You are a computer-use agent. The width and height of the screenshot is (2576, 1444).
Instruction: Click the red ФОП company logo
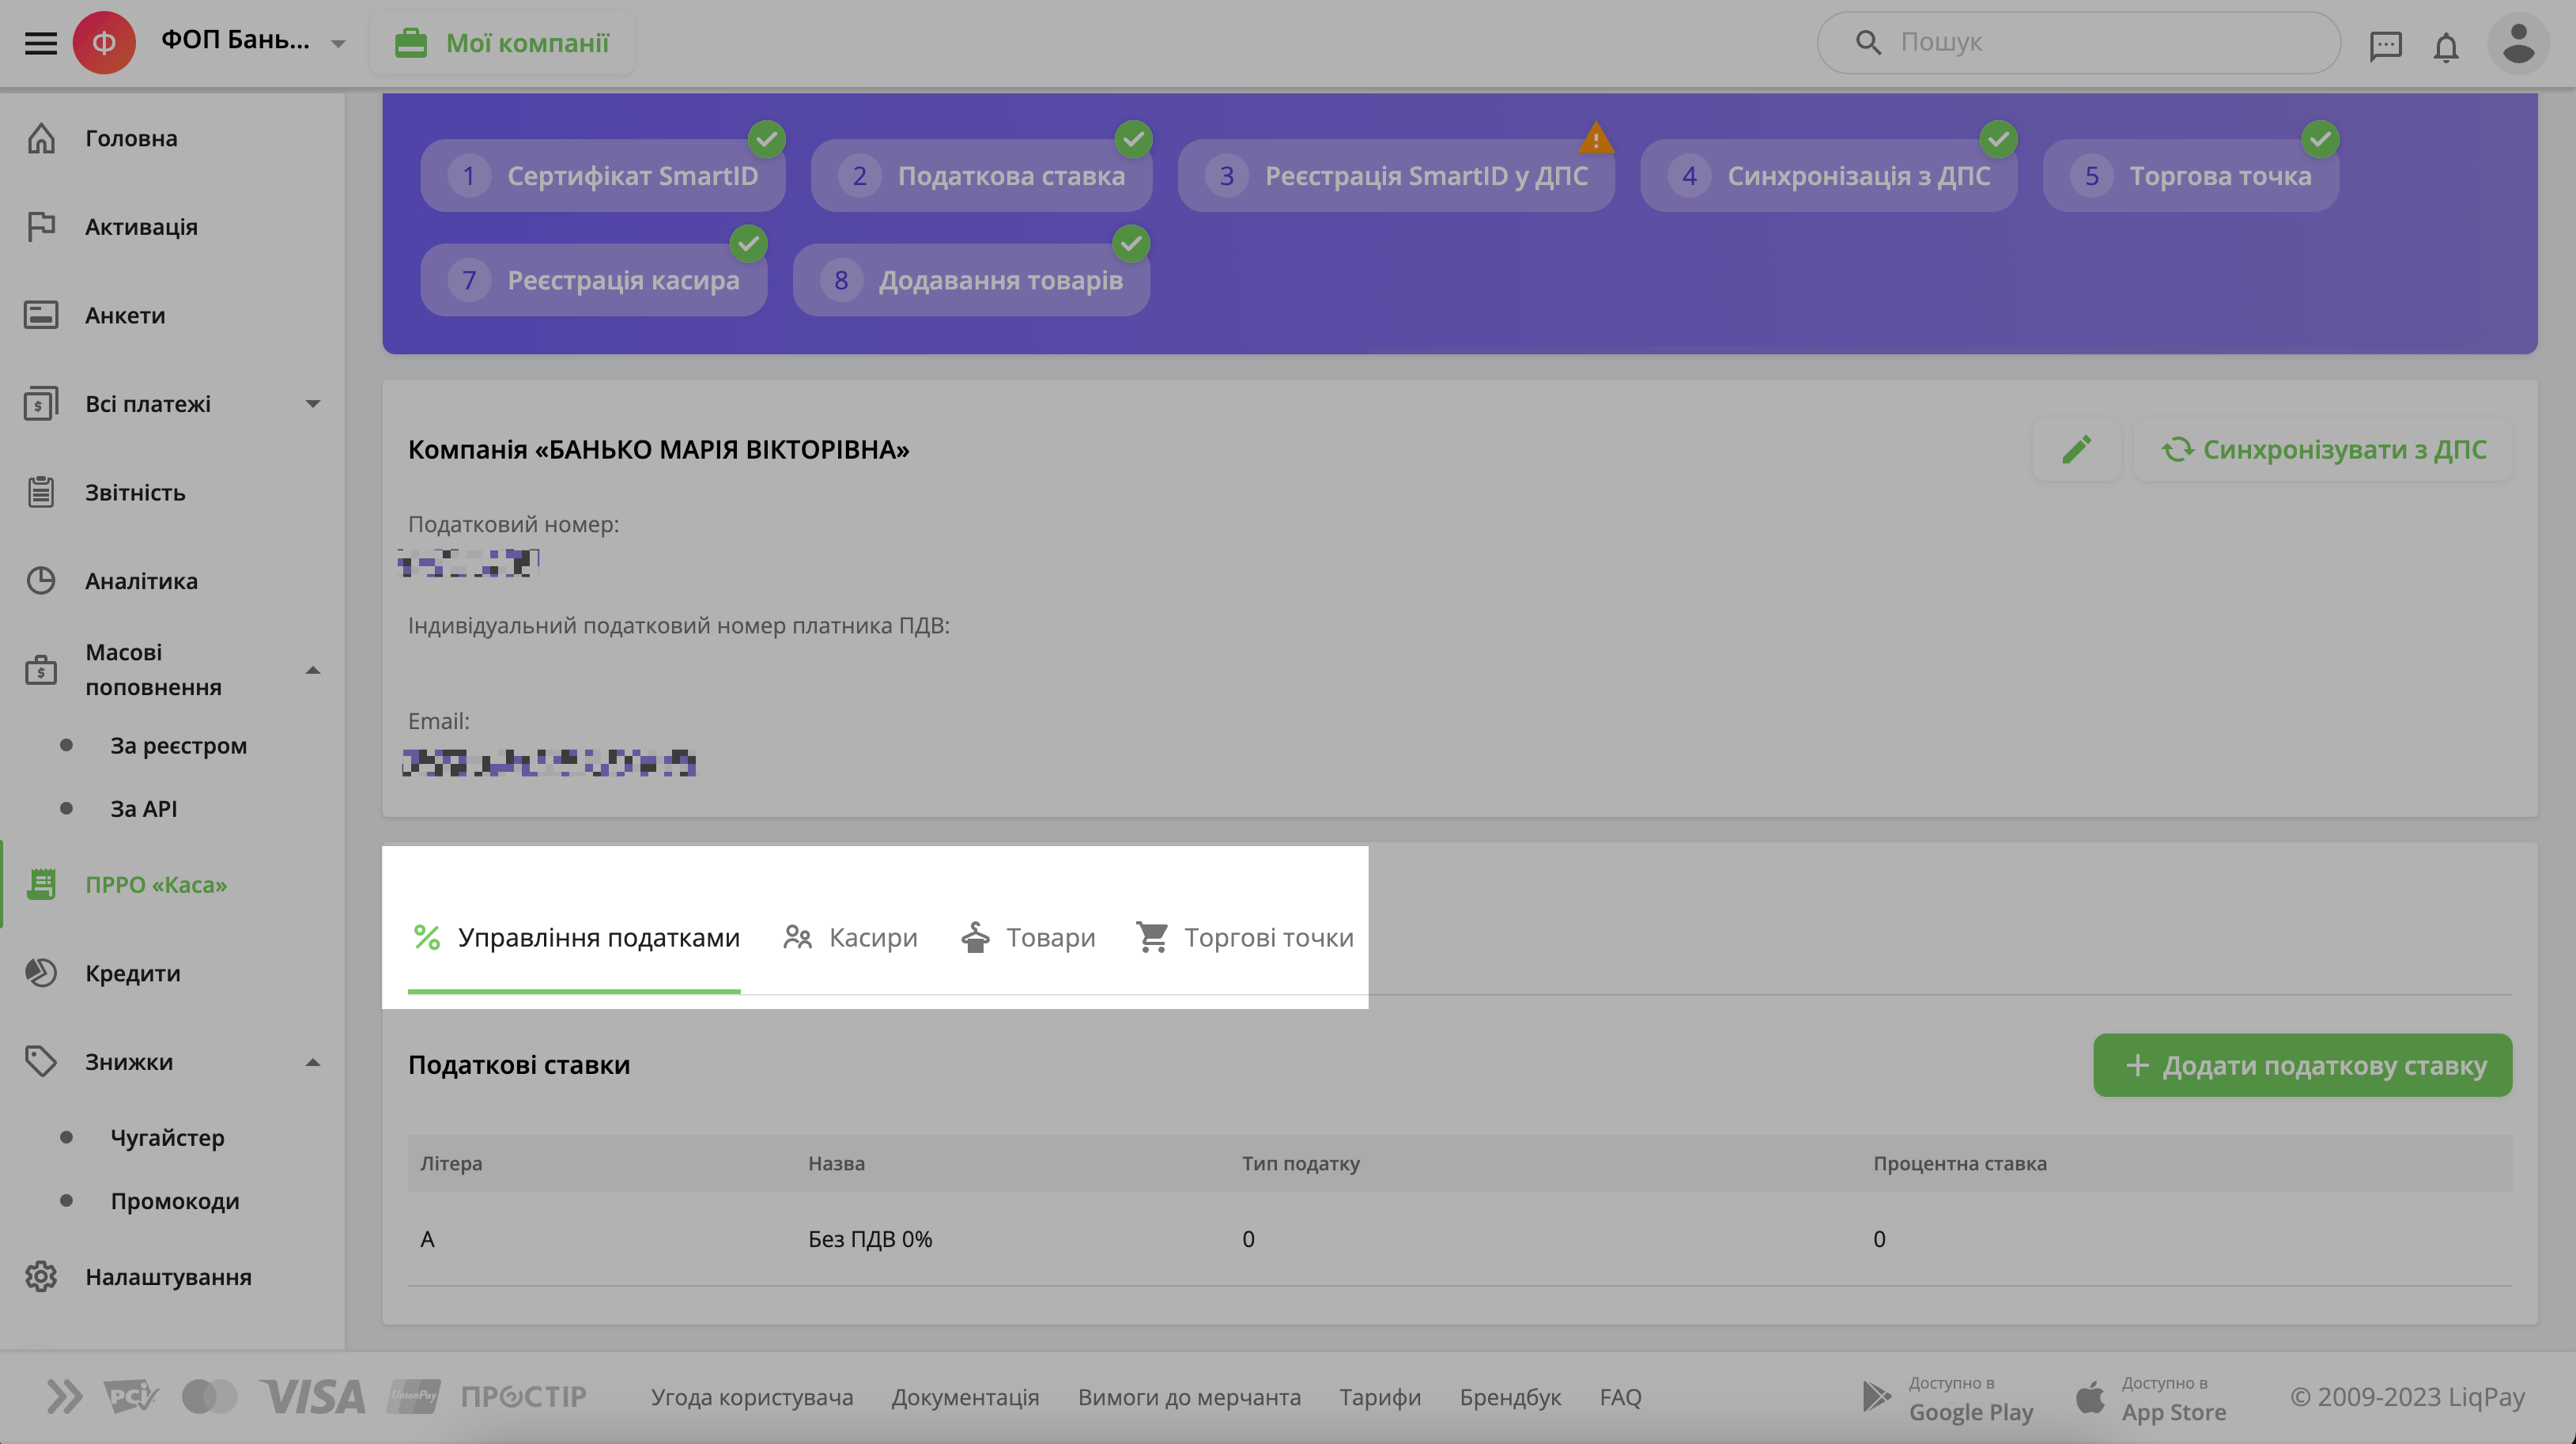click(x=104, y=43)
